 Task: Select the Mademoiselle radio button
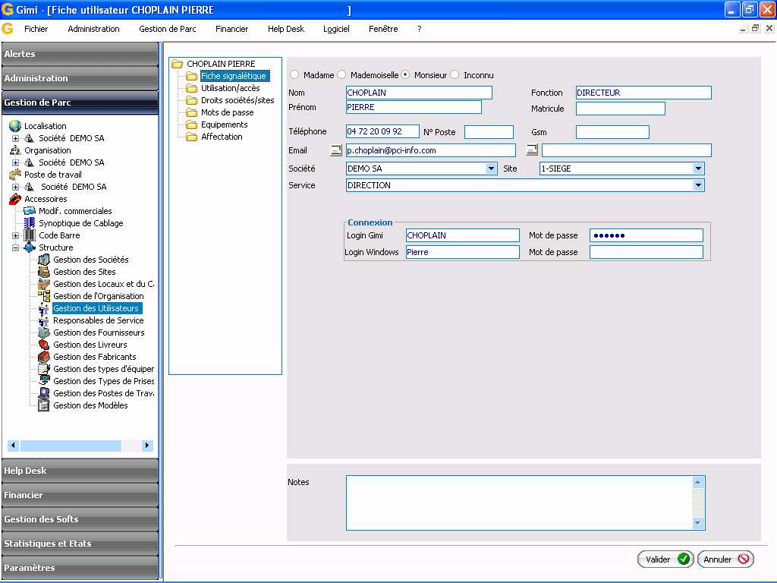(341, 75)
